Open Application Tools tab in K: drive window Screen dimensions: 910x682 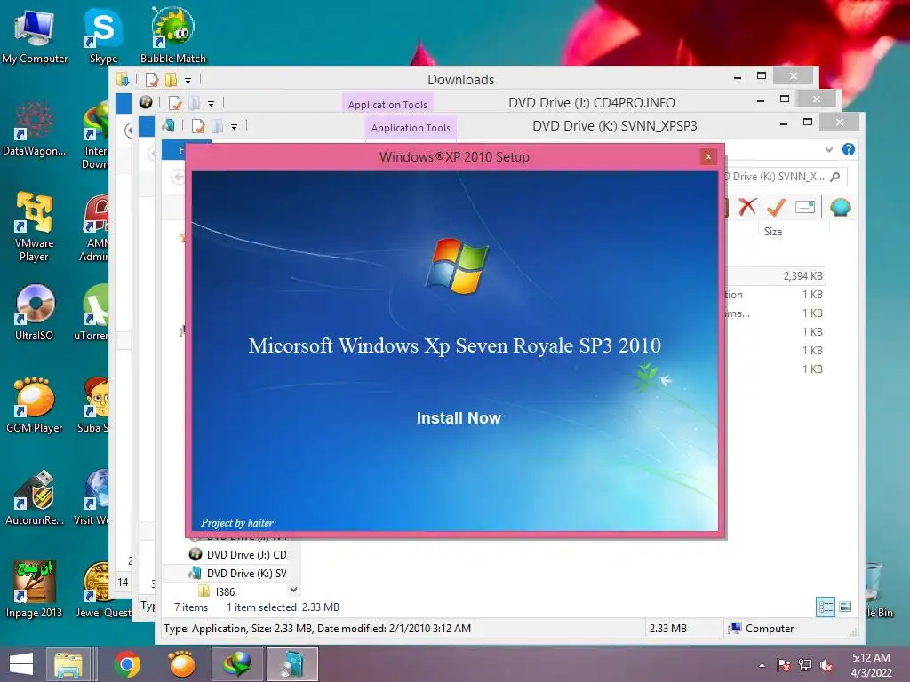[411, 128]
